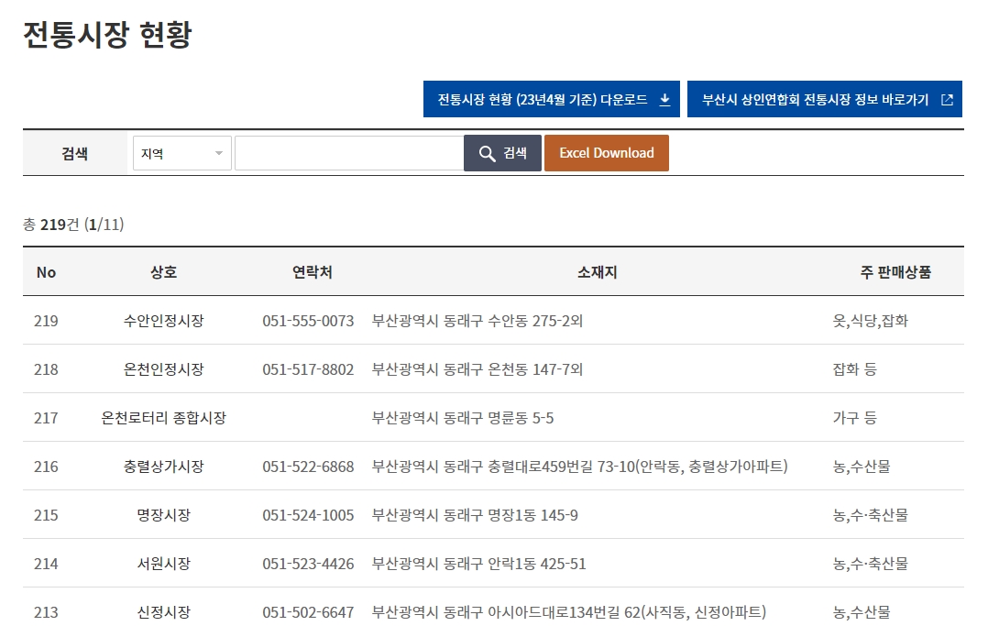Click the Excel Download button
This screenshot has height=626, width=999.
(x=606, y=152)
